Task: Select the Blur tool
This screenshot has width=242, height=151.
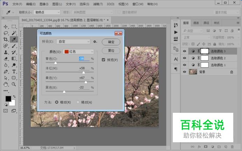Action: (x=6, y=65)
